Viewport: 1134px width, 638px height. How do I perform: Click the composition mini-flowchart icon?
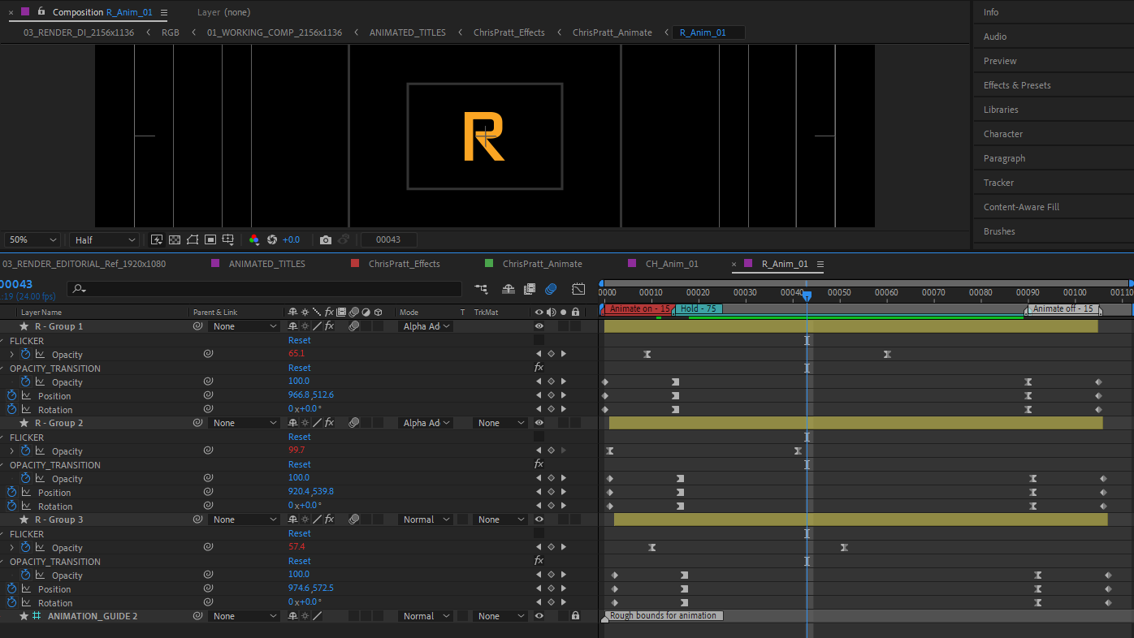point(482,289)
